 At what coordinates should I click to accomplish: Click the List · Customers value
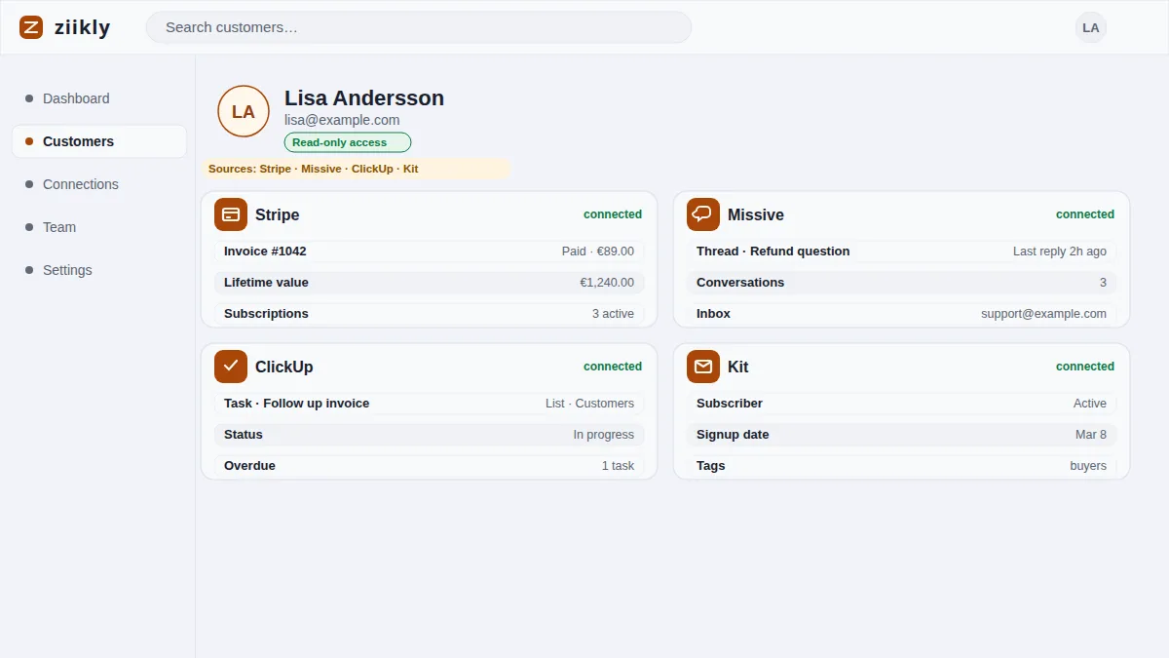(x=589, y=404)
